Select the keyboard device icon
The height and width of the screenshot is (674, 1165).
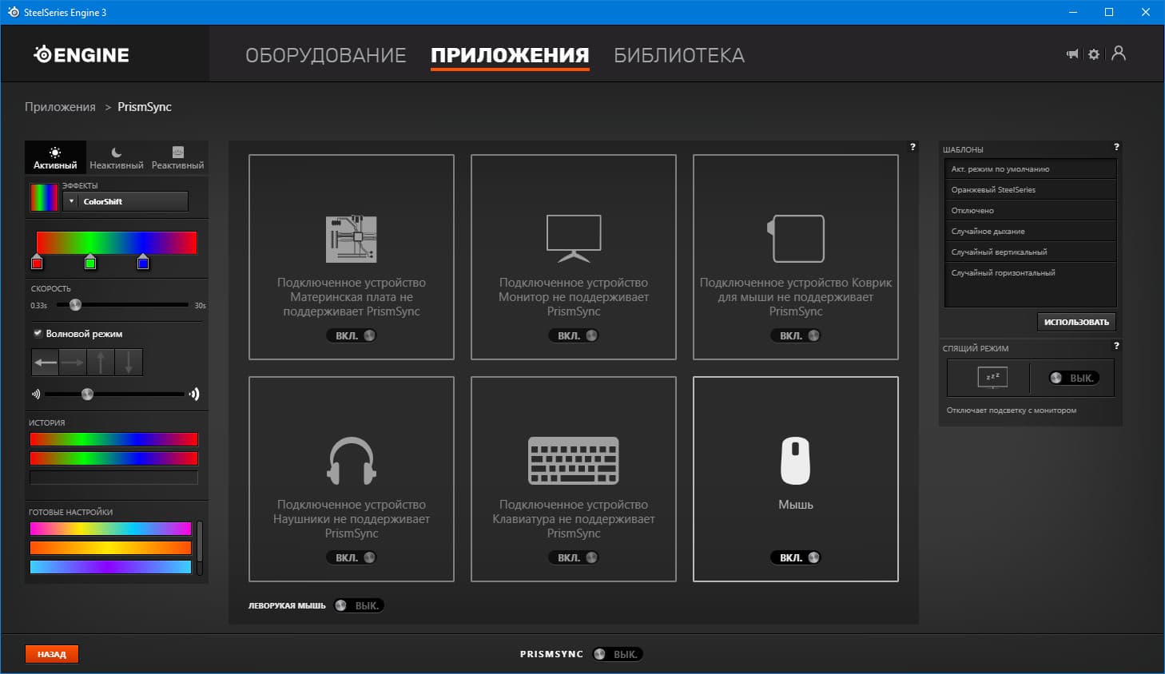574,461
